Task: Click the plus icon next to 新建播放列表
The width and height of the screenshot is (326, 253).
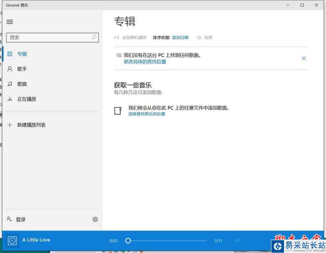Action: 11,125
